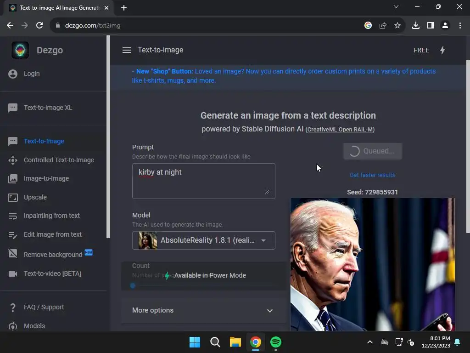Click the Dezgo logo icon
470x353 pixels.
[20, 50]
